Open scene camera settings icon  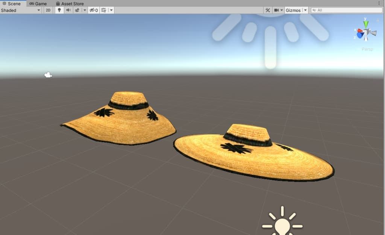pos(276,10)
